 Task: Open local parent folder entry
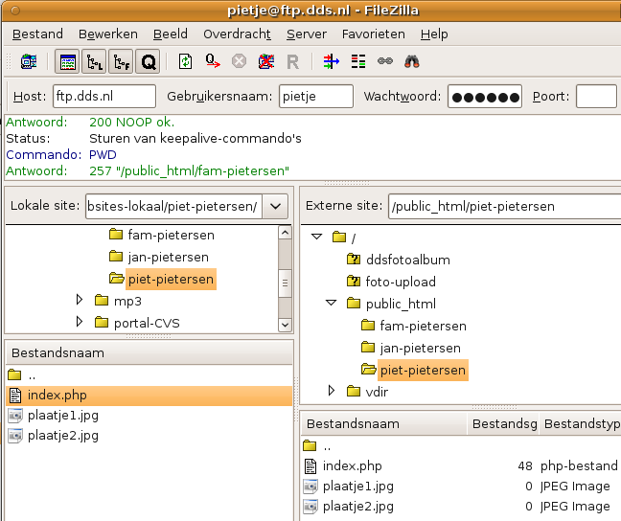[149, 374]
